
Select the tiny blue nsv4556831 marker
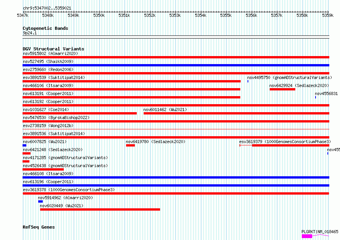[x=316, y=97]
